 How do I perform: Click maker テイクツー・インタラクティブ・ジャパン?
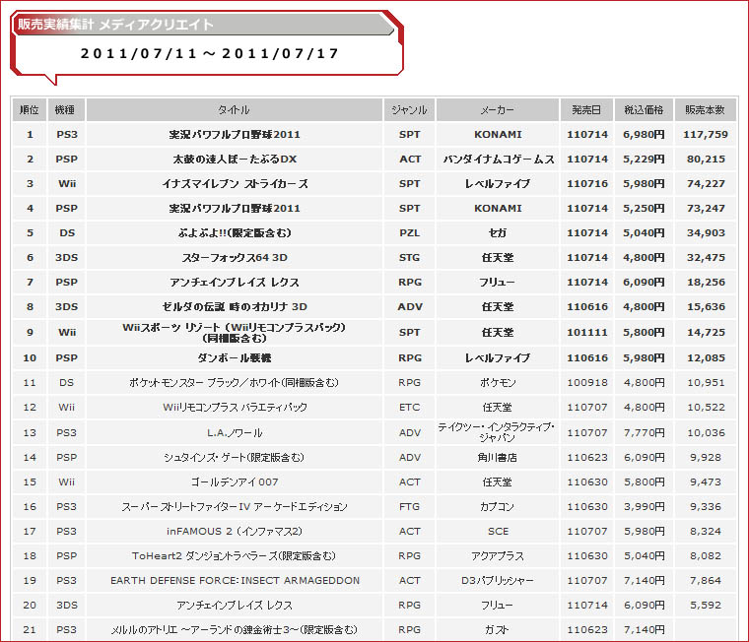coord(498,432)
